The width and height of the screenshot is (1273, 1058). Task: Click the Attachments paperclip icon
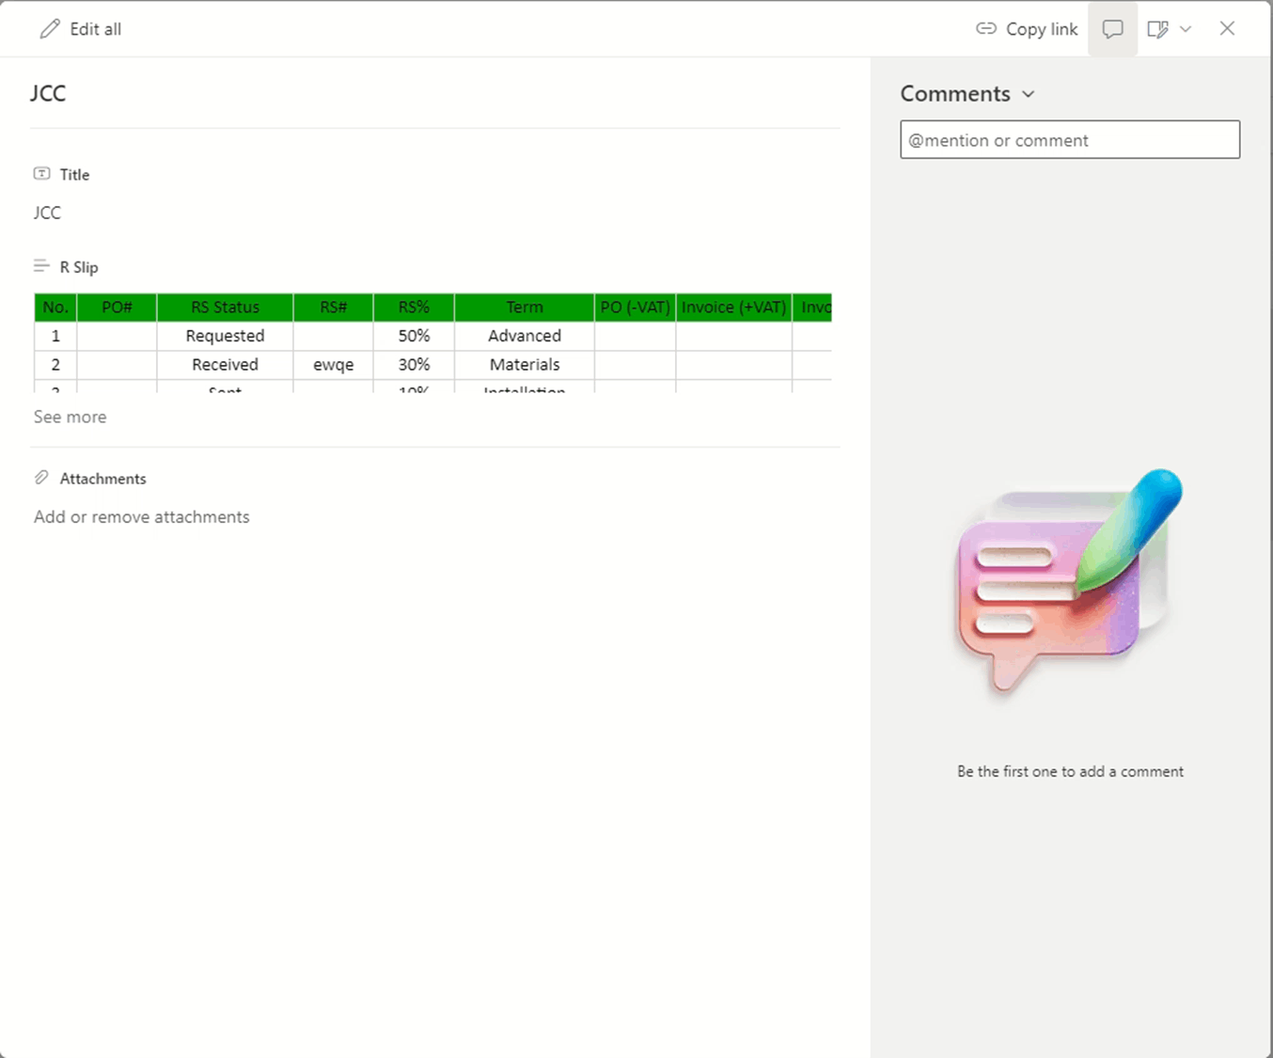click(x=41, y=478)
